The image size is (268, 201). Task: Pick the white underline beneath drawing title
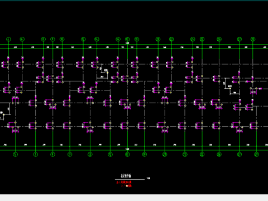130,180
